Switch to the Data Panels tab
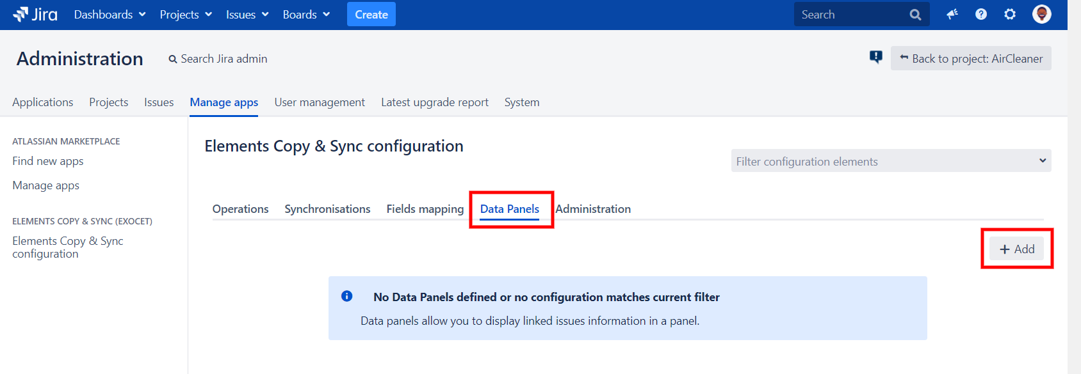This screenshot has width=1081, height=374. pos(510,209)
